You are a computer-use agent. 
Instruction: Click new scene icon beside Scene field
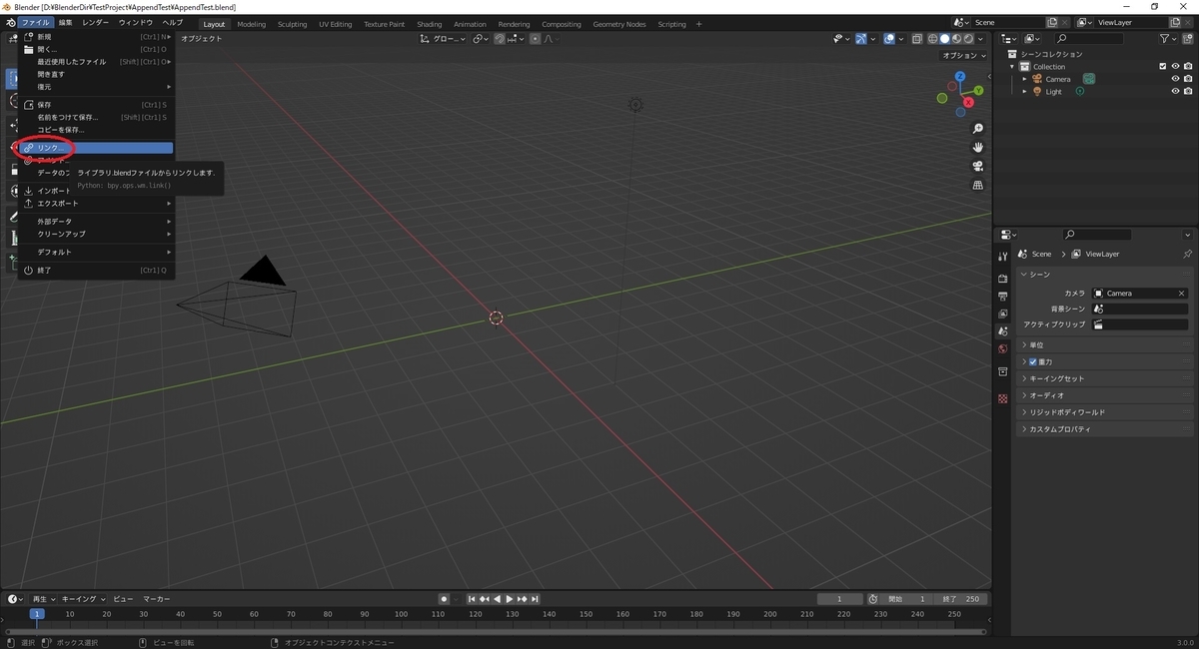click(x=1052, y=22)
